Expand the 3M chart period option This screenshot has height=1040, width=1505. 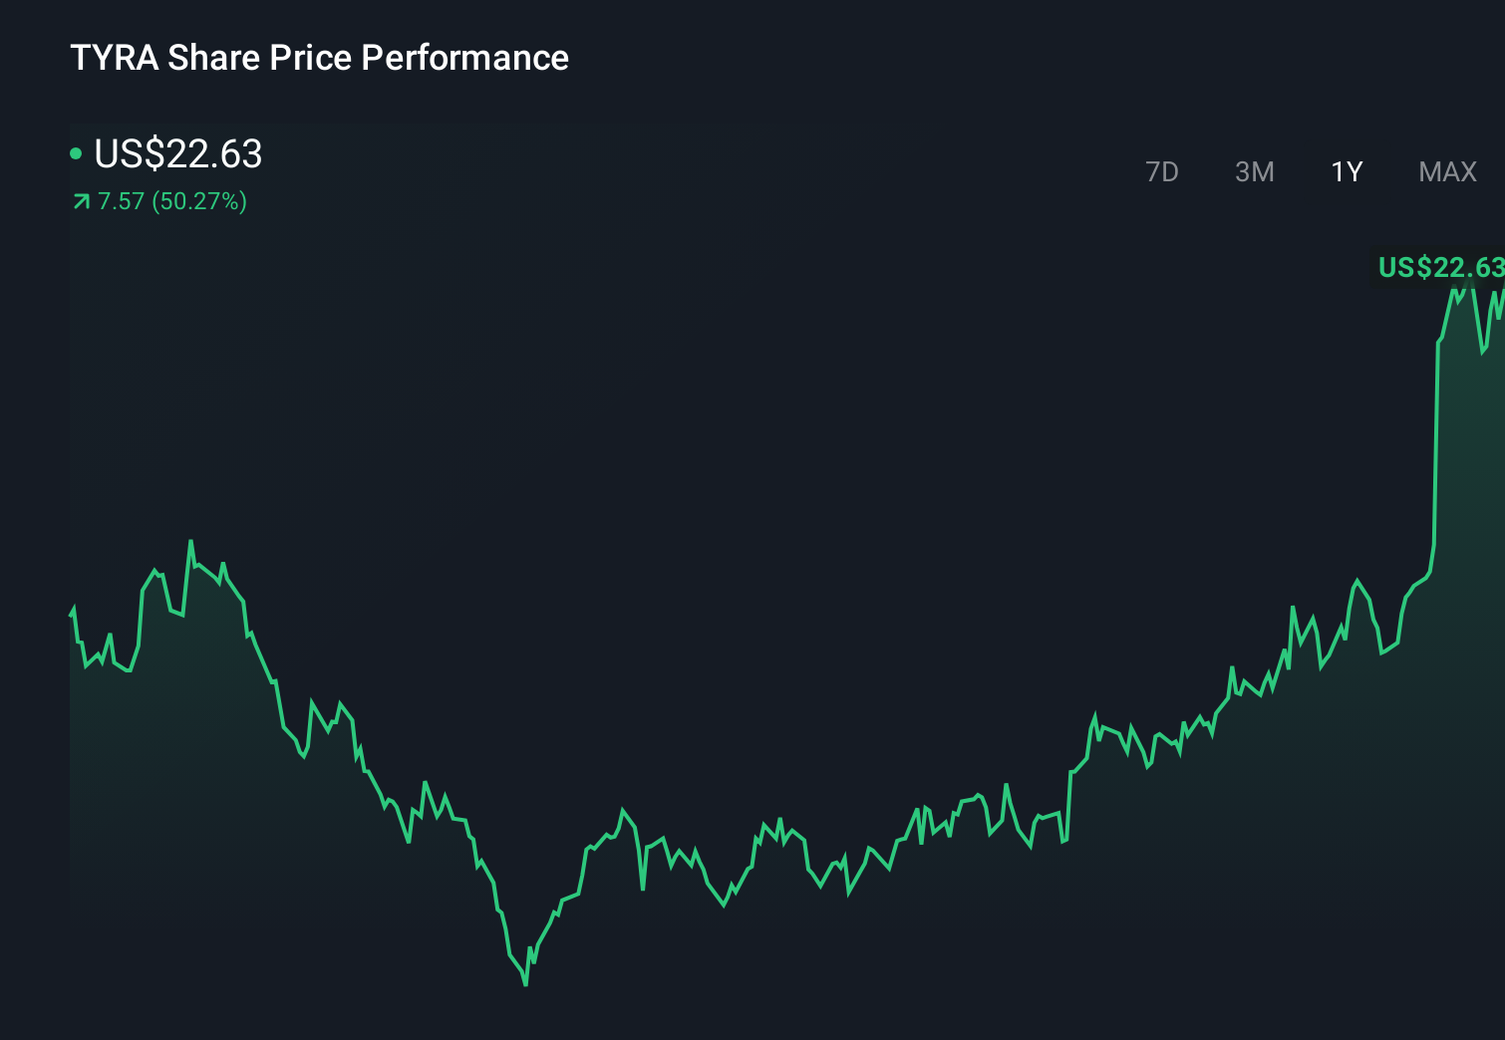pos(1254,171)
